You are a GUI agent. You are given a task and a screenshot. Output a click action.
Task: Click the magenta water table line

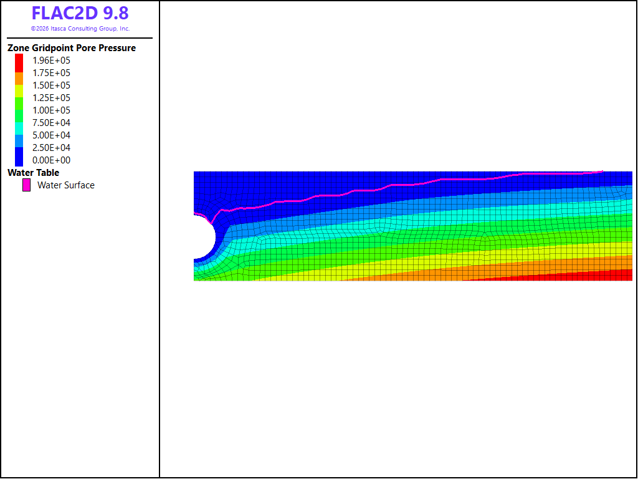tap(407, 185)
